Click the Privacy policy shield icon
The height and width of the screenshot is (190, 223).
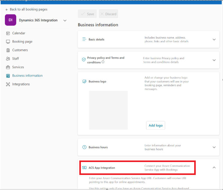(x=84, y=59)
